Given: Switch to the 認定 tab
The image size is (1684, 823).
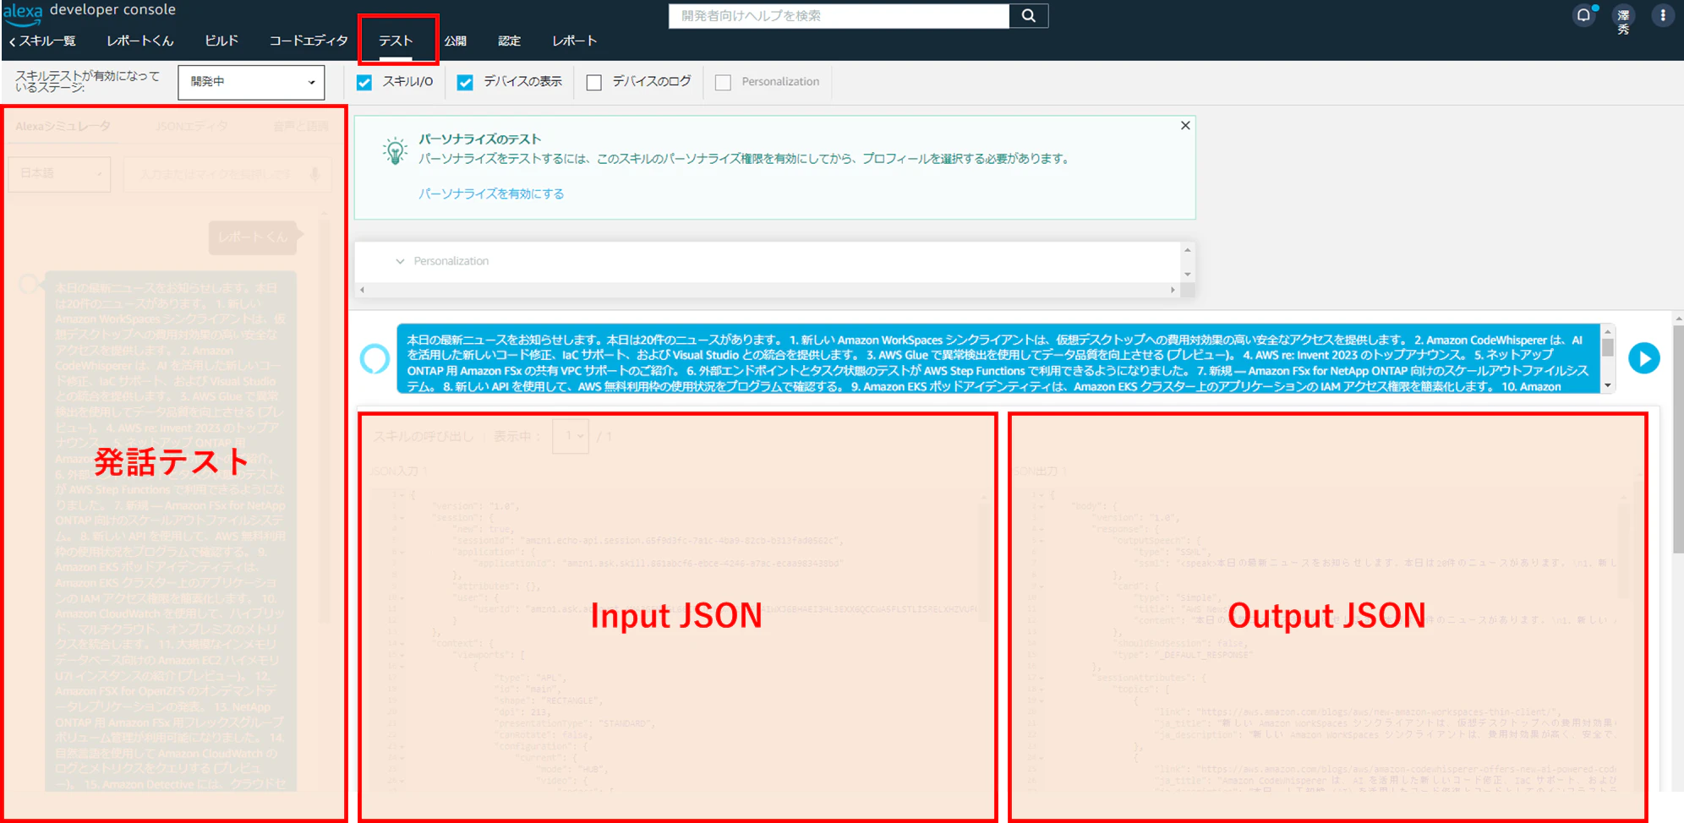Looking at the screenshot, I should pos(509,41).
